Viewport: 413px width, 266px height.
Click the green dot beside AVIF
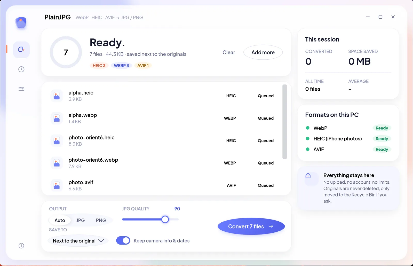click(x=308, y=149)
